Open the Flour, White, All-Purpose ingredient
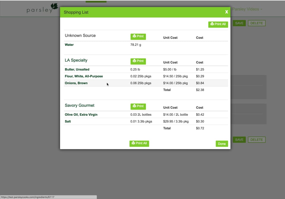Viewport: 285px width, 199px height. (84, 76)
